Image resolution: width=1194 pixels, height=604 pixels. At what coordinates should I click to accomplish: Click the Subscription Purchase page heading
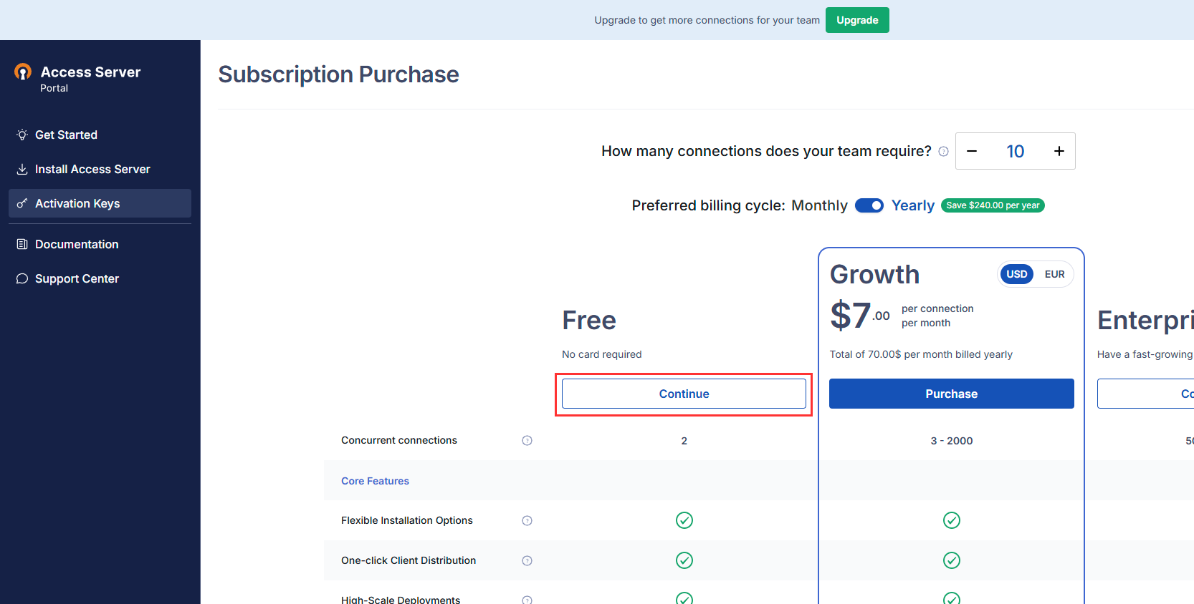[x=338, y=74]
